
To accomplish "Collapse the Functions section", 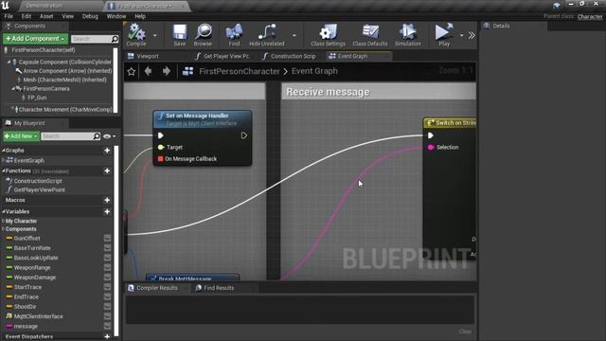I will click(4, 170).
